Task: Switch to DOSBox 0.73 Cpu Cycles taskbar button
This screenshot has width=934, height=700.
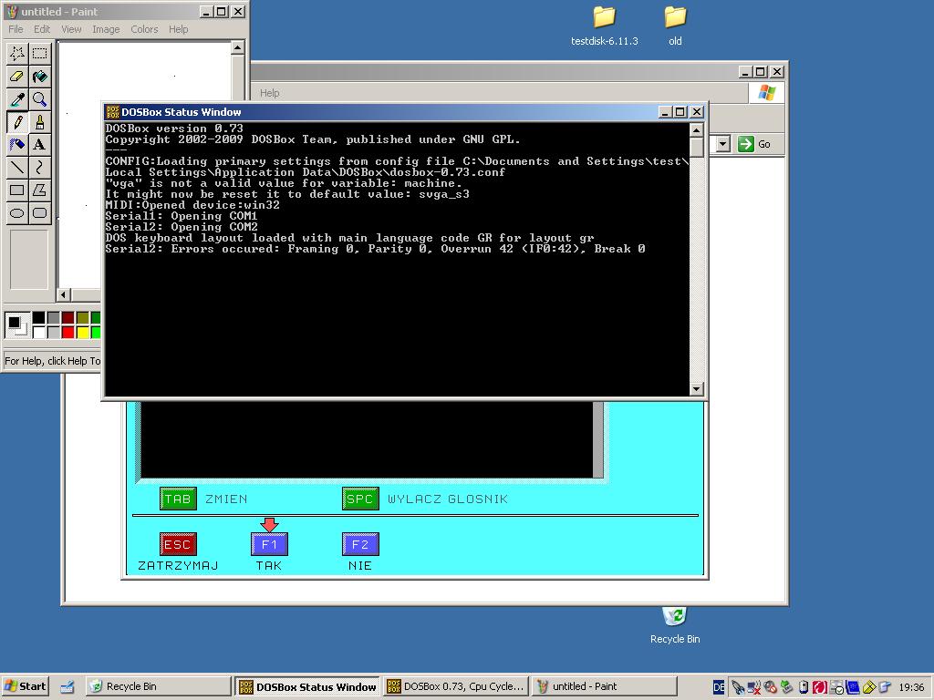Action: coord(456,686)
